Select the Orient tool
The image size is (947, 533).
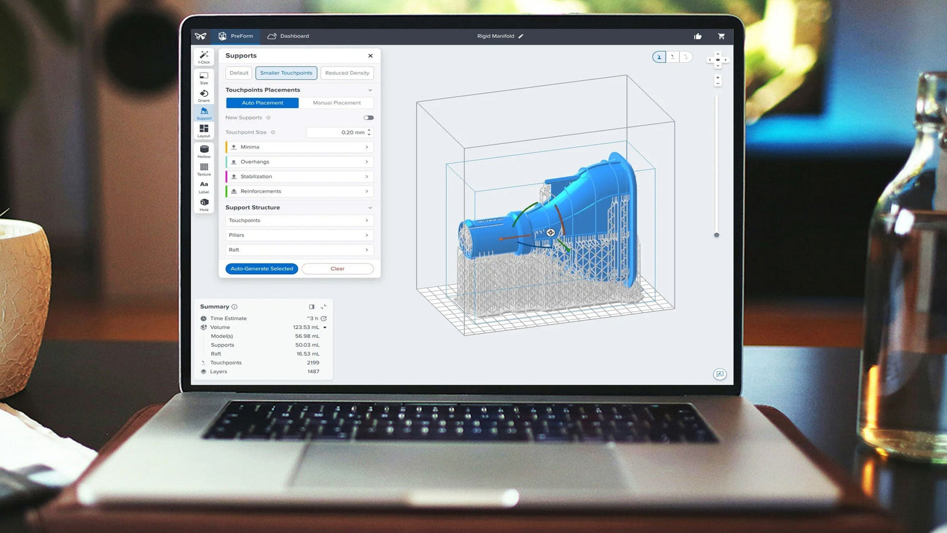(x=203, y=95)
